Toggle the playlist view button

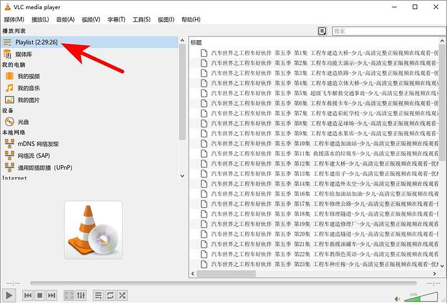point(98,295)
